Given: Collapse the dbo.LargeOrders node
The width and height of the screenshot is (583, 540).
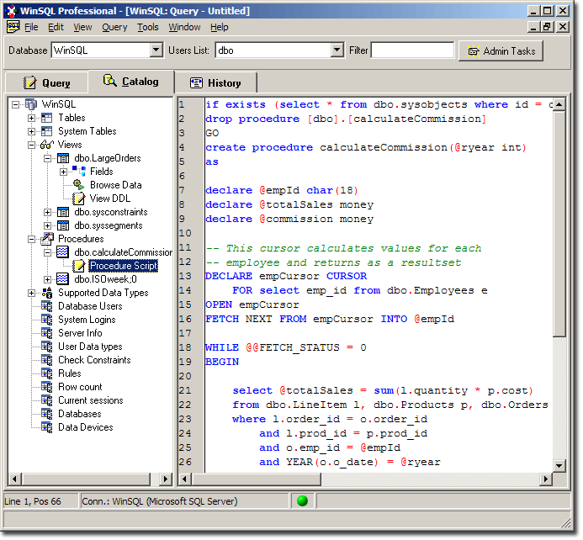Looking at the screenshot, I should click(47, 159).
